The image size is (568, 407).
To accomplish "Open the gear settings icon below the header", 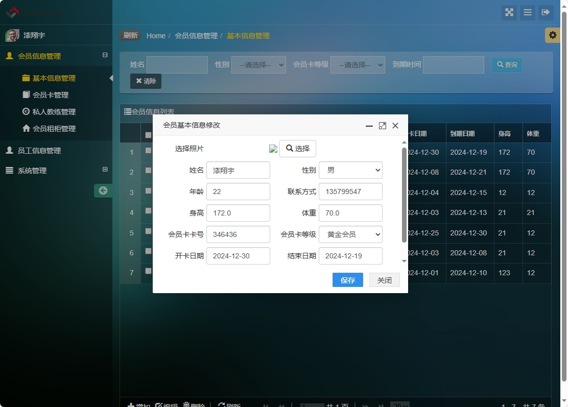I will 552,35.
